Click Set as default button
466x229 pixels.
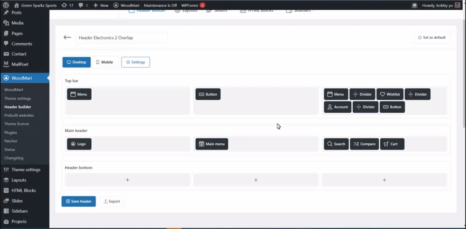pos(432,37)
